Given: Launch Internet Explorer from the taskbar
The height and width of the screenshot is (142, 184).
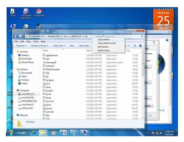Looking at the screenshot, I should point(33,133).
